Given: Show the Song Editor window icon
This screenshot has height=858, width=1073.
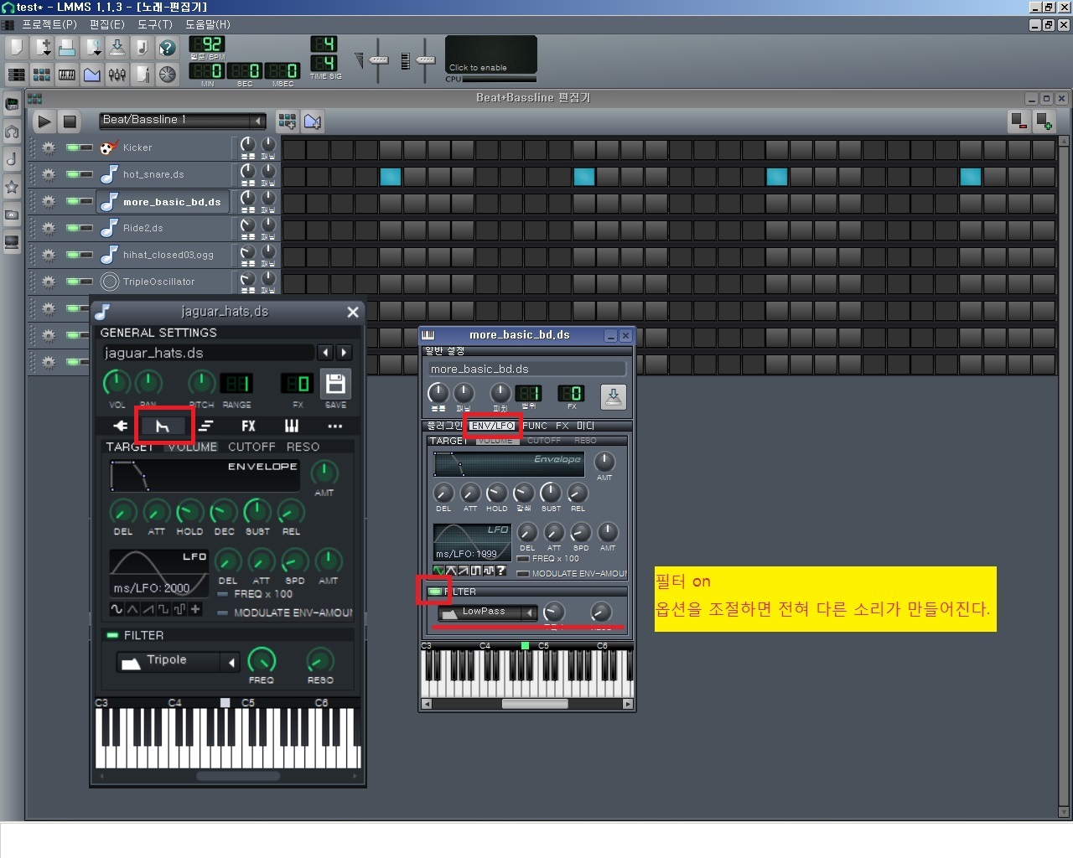Looking at the screenshot, I should pos(16,75).
